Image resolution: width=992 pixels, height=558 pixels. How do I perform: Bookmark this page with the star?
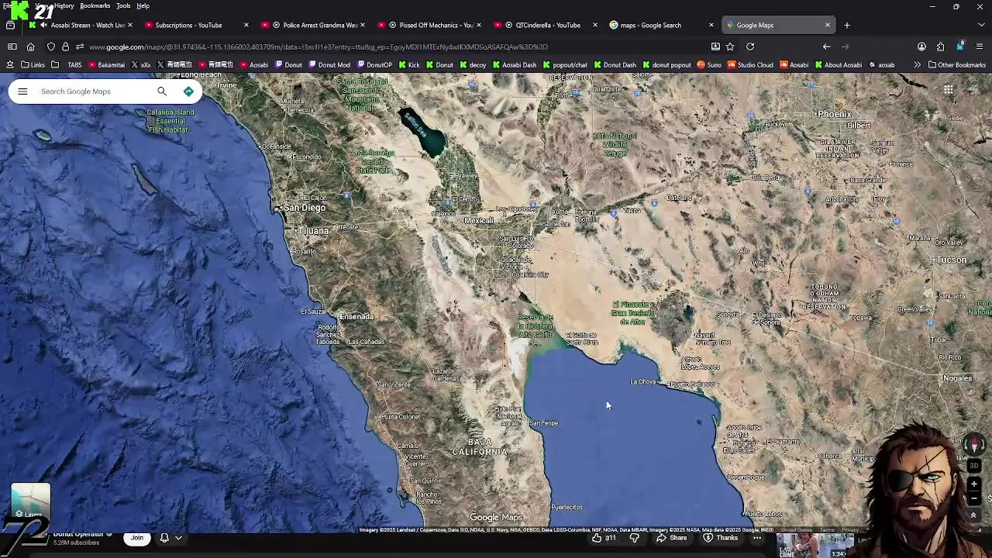[x=730, y=46]
